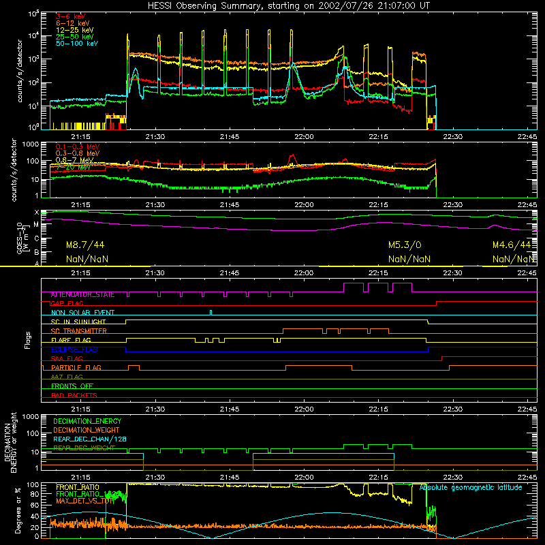Image resolution: width=545 pixels, height=545 pixels.
Task: Select the 0.1-0.3 MeV legend label
Action: 78,146
